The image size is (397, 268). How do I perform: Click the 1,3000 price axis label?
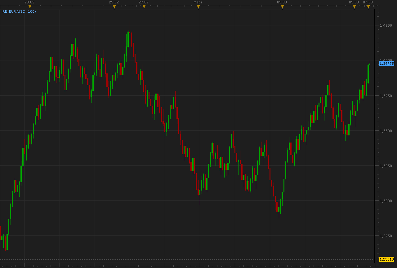[x=386, y=201]
